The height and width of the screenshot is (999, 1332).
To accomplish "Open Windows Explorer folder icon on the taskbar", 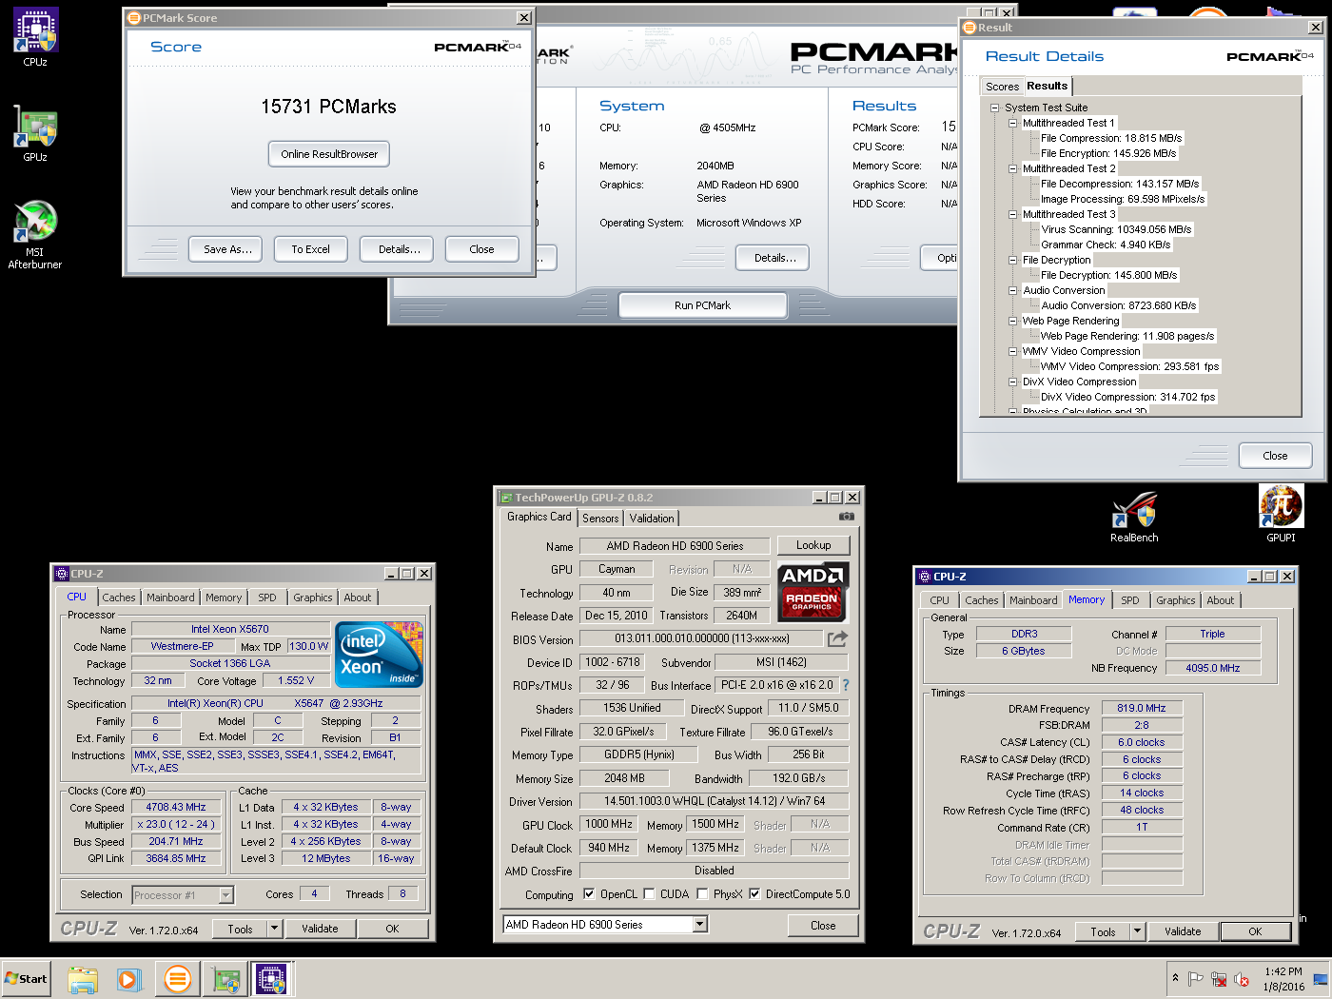I will pyautogui.click(x=83, y=979).
